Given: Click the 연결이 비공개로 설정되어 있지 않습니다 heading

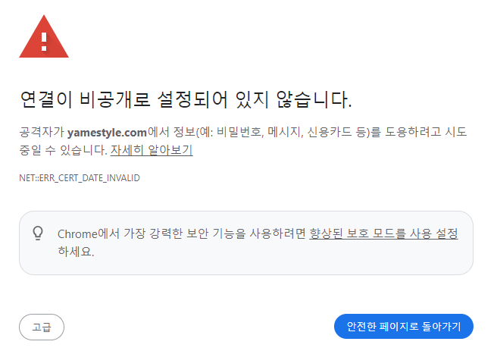Looking at the screenshot, I should (186, 99).
